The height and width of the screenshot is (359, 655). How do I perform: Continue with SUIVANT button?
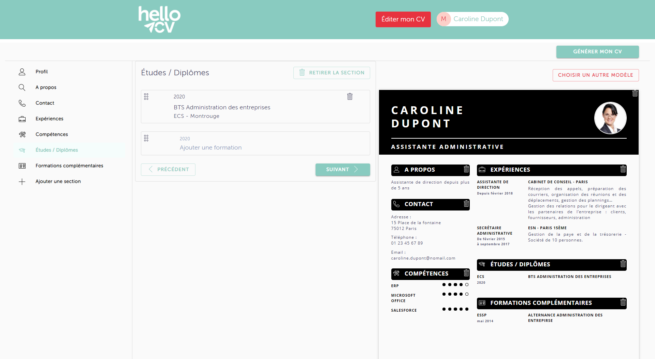(343, 170)
